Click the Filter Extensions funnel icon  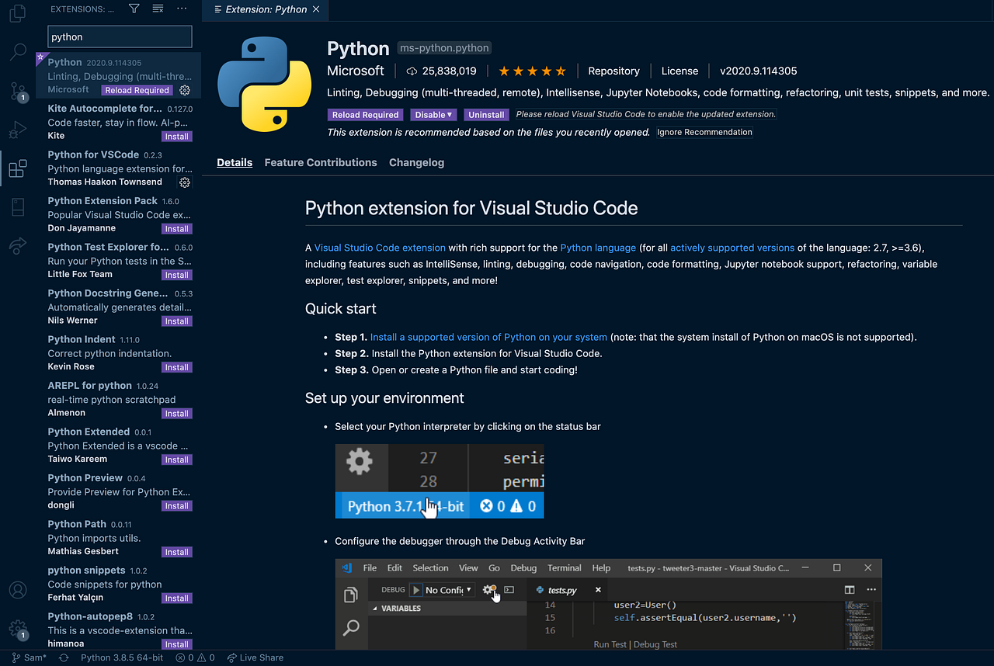coord(134,9)
